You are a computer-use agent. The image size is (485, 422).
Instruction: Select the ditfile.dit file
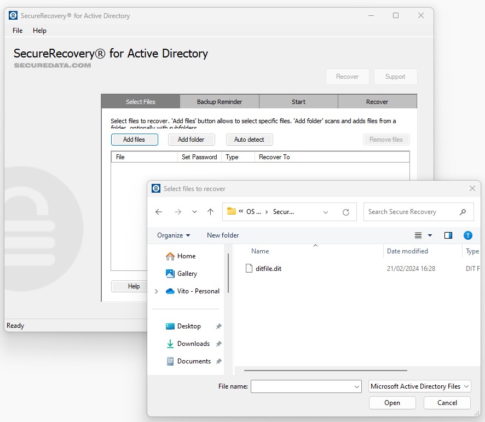point(268,269)
